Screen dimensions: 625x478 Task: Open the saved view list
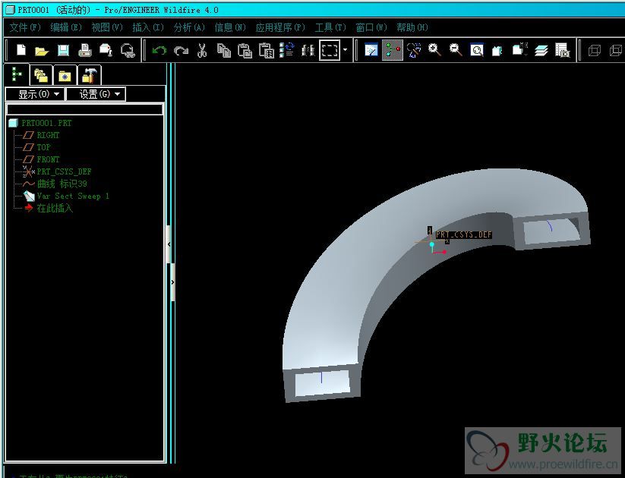(x=519, y=51)
